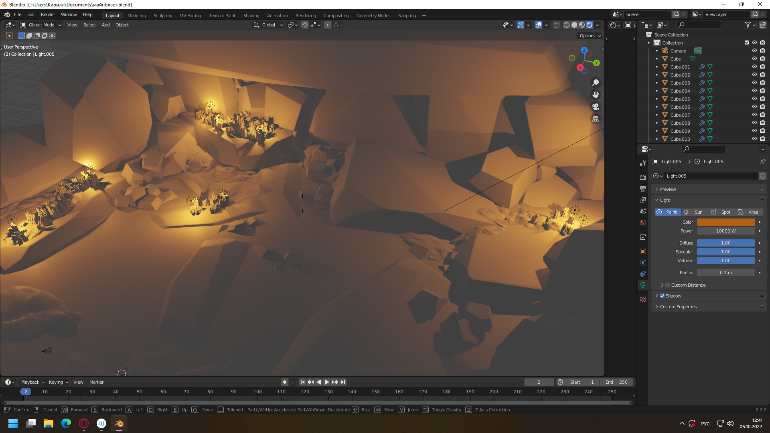Open the Object Mode dropdown
Viewport: 770px width, 433px height.
41,25
